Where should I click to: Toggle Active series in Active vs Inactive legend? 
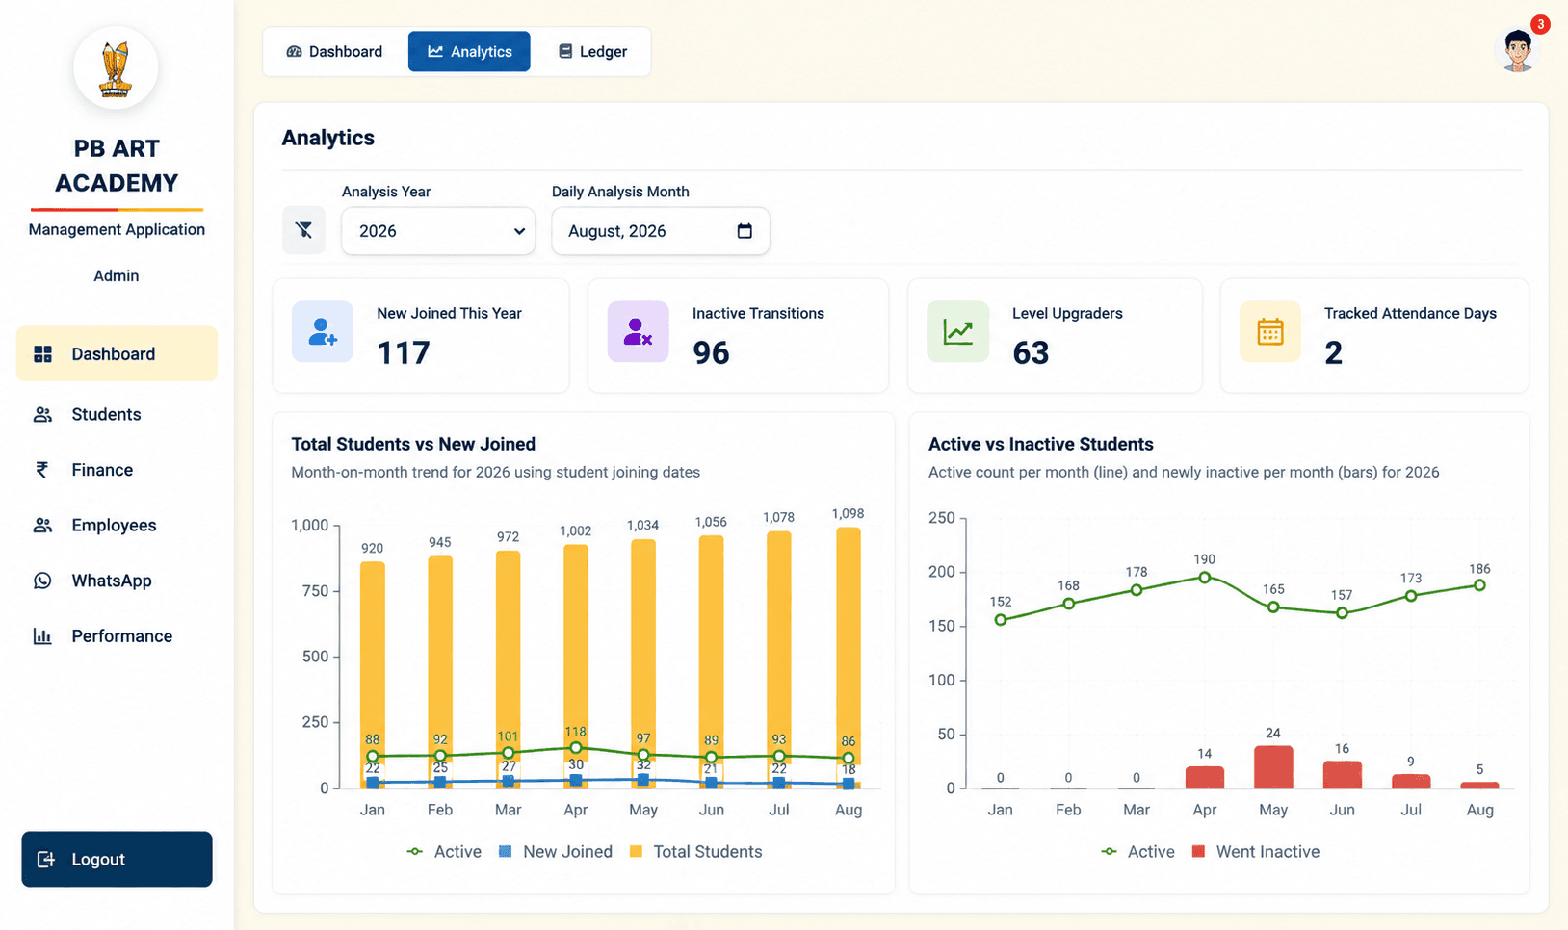click(x=1137, y=852)
